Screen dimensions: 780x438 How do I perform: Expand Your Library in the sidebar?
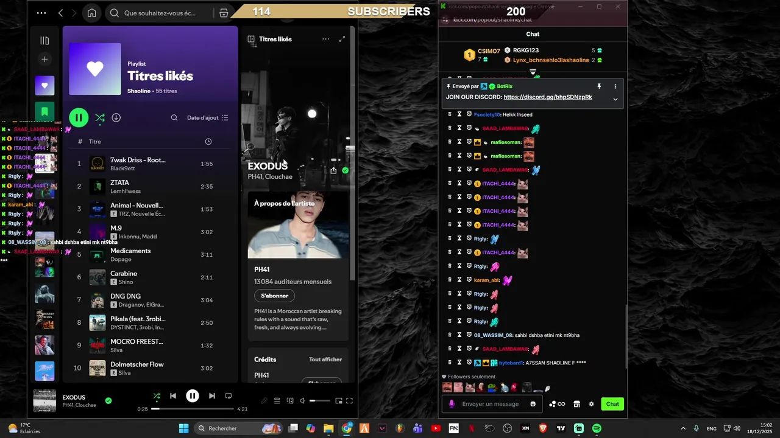click(x=44, y=41)
